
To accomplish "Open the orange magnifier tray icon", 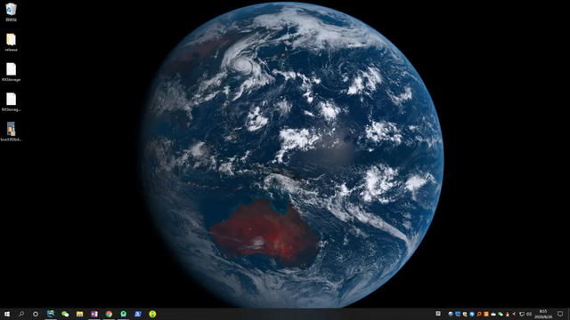I will 479,314.
